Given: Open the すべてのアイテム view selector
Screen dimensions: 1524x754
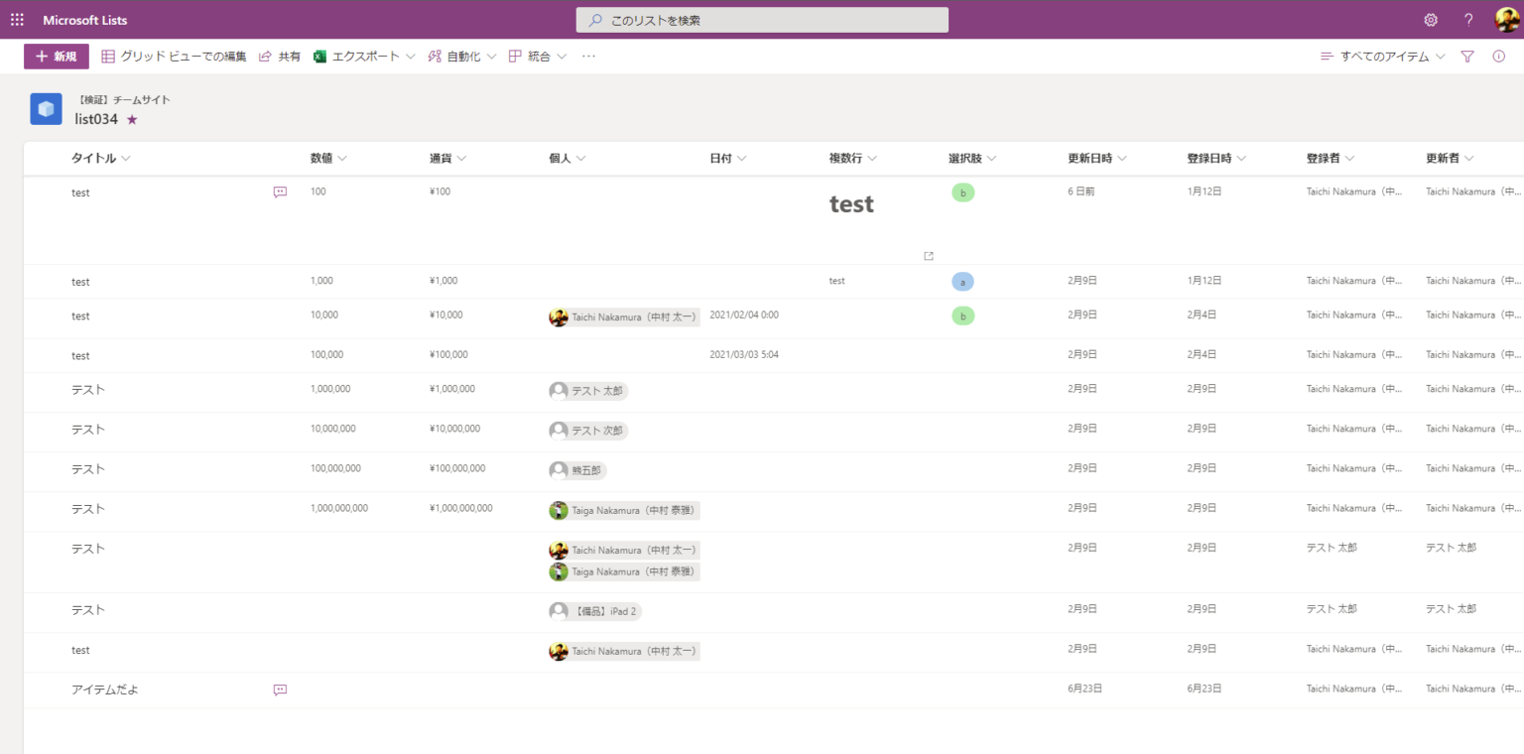Looking at the screenshot, I should point(1383,57).
